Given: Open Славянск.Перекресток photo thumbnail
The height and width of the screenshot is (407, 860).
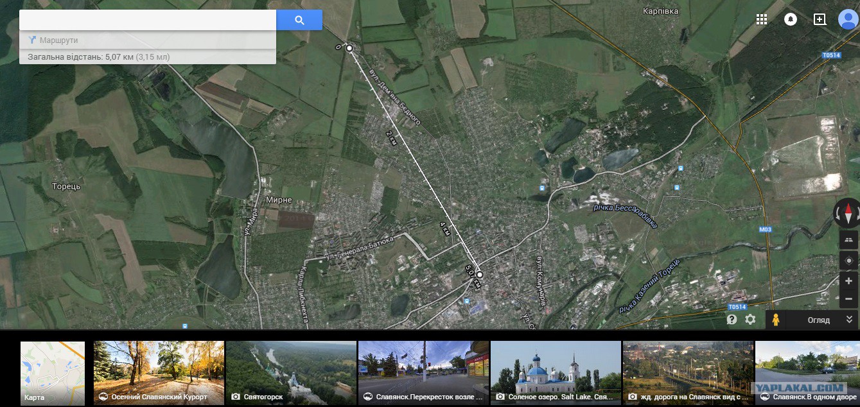Looking at the screenshot, I should click(423, 373).
